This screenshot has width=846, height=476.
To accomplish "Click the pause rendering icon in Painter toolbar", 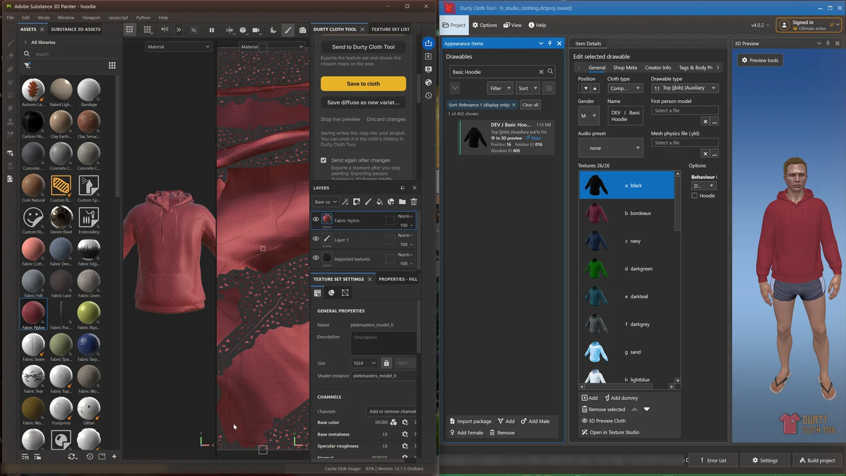I will 212,30.
